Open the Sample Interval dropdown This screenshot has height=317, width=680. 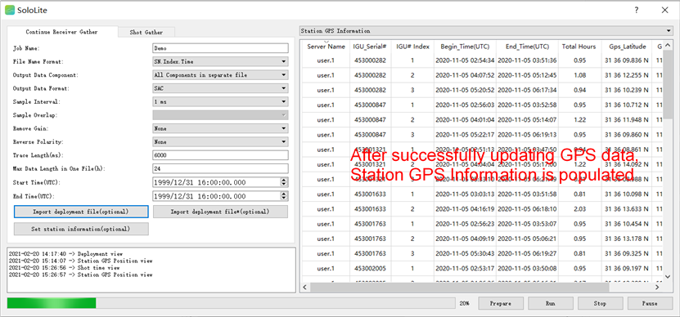(220, 102)
